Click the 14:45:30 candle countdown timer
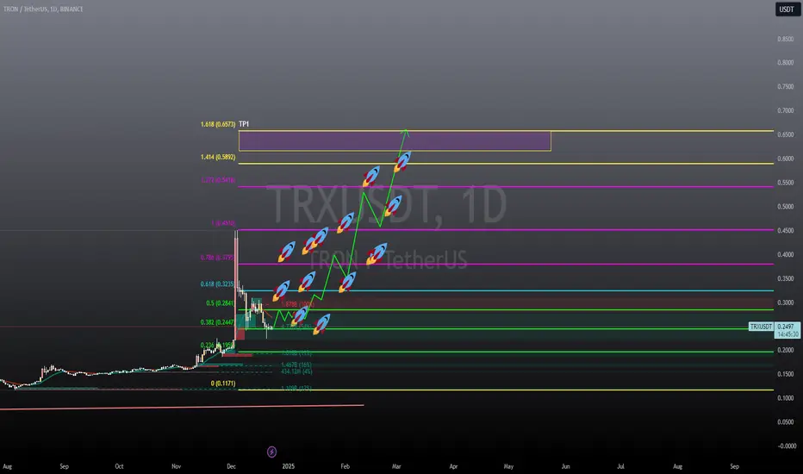This screenshot has width=803, height=474. click(x=787, y=334)
